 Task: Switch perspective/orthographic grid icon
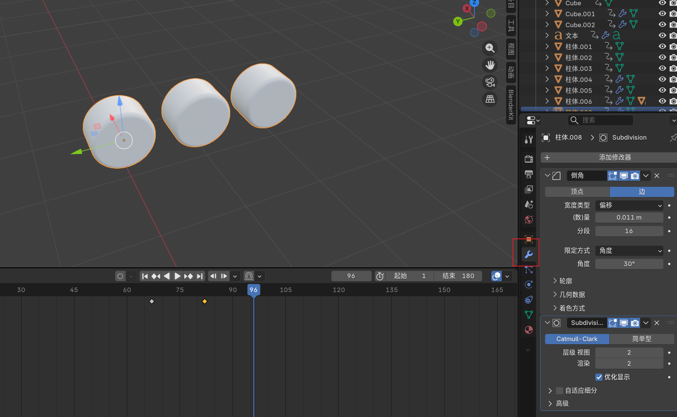point(490,99)
